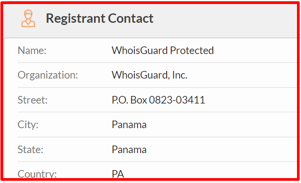Image resolution: width=301 pixels, height=183 pixels.
Task: Click the word Contact in the header
Action: click(x=131, y=19)
